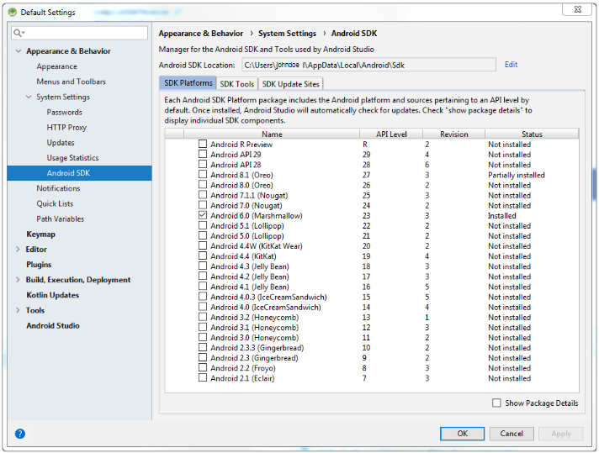The width and height of the screenshot is (599, 453).
Task: Select the Android 2.3.3 (Gingerbread) row name
Action: [x=257, y=348]
